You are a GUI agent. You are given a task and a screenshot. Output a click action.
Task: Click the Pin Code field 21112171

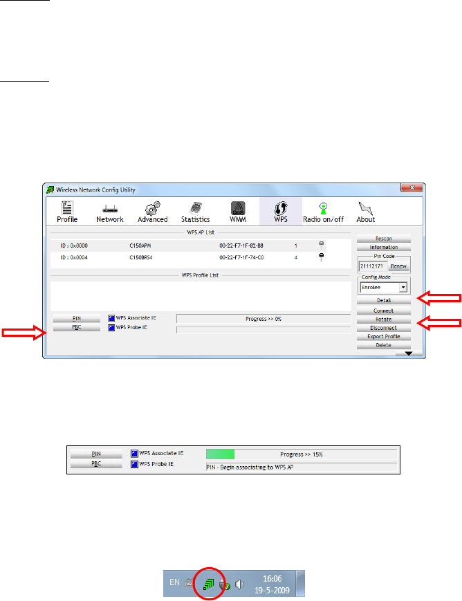click(x=373, y=266)
